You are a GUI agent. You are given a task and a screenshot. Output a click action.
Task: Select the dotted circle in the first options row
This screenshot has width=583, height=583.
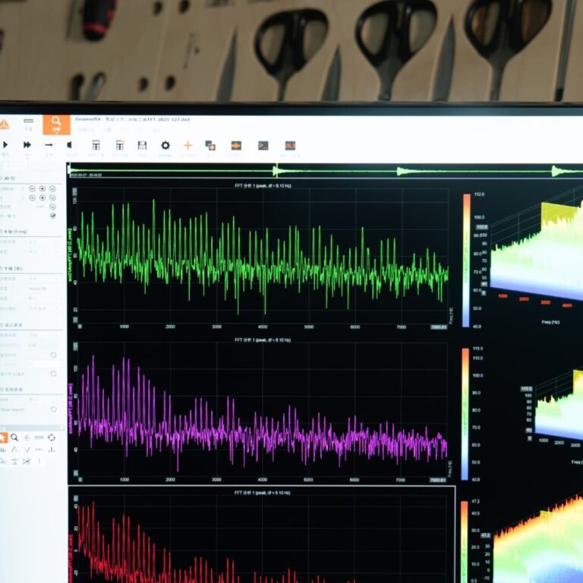click(43, 189)
